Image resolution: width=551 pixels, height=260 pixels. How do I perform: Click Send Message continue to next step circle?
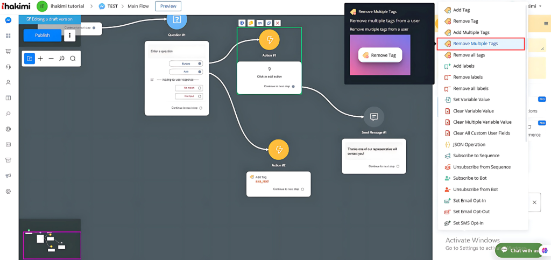pyautogui.click(x=398, y=166)
